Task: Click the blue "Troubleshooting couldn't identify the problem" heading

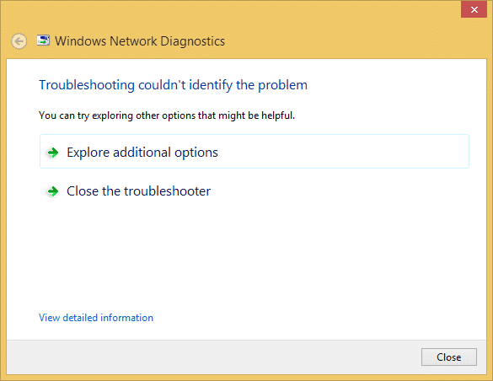Action: tap(173, 85)
